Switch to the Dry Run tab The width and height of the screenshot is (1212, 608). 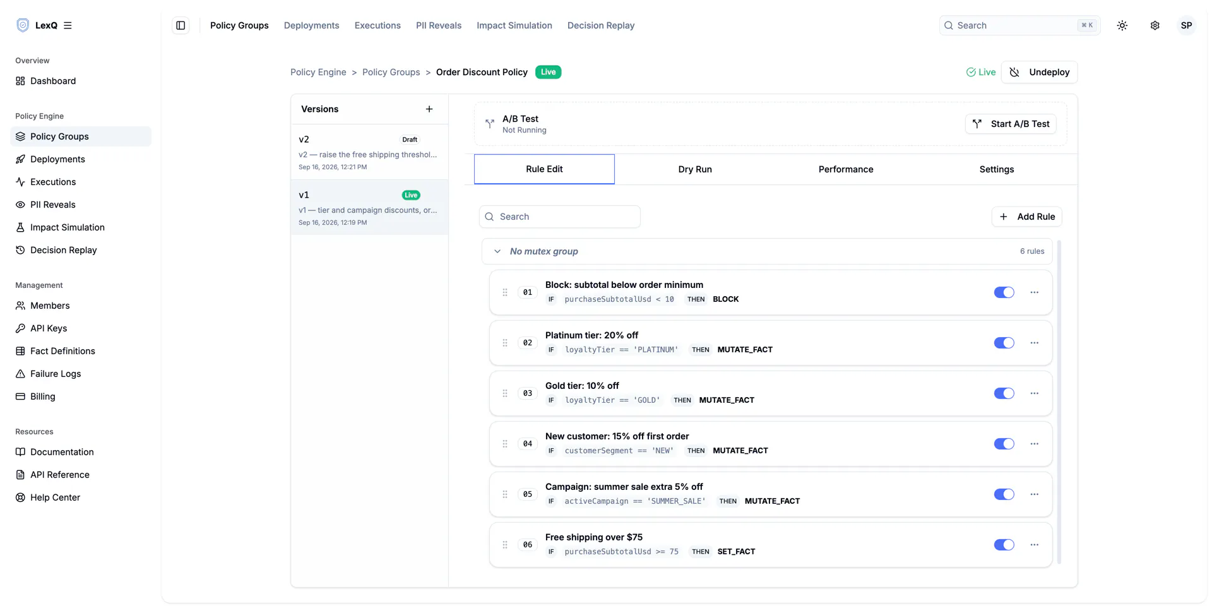coord(695,169)
